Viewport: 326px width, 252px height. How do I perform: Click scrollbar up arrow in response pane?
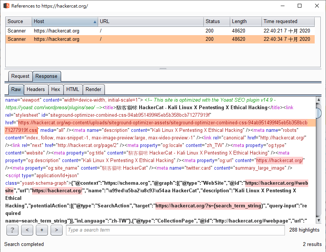pyautogui.click(x=318, y=100)
